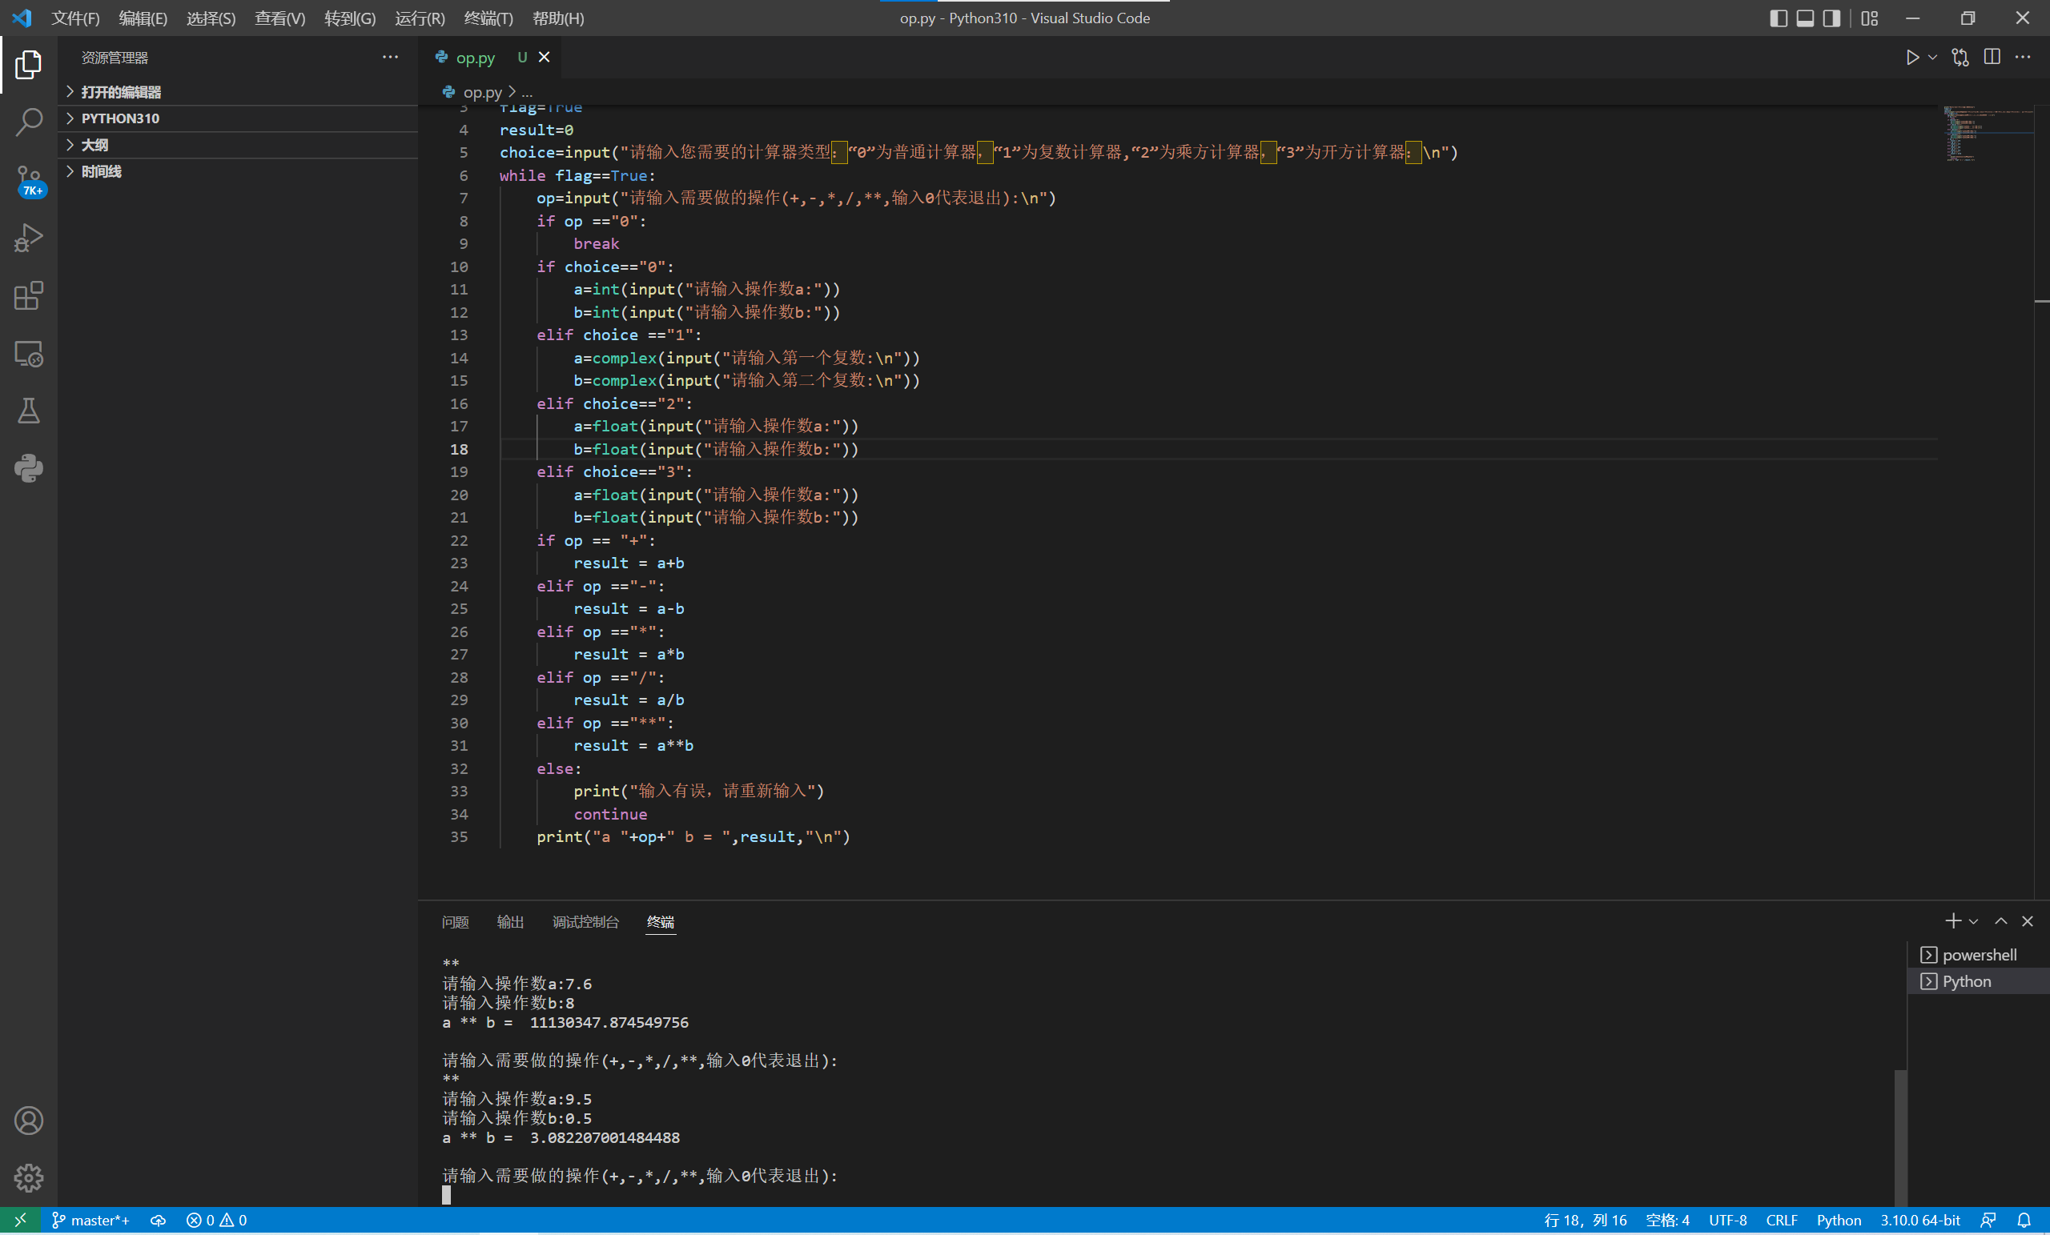Open the Extensions view
The height and width of the screenshot is (1235, 2050).
28,296
